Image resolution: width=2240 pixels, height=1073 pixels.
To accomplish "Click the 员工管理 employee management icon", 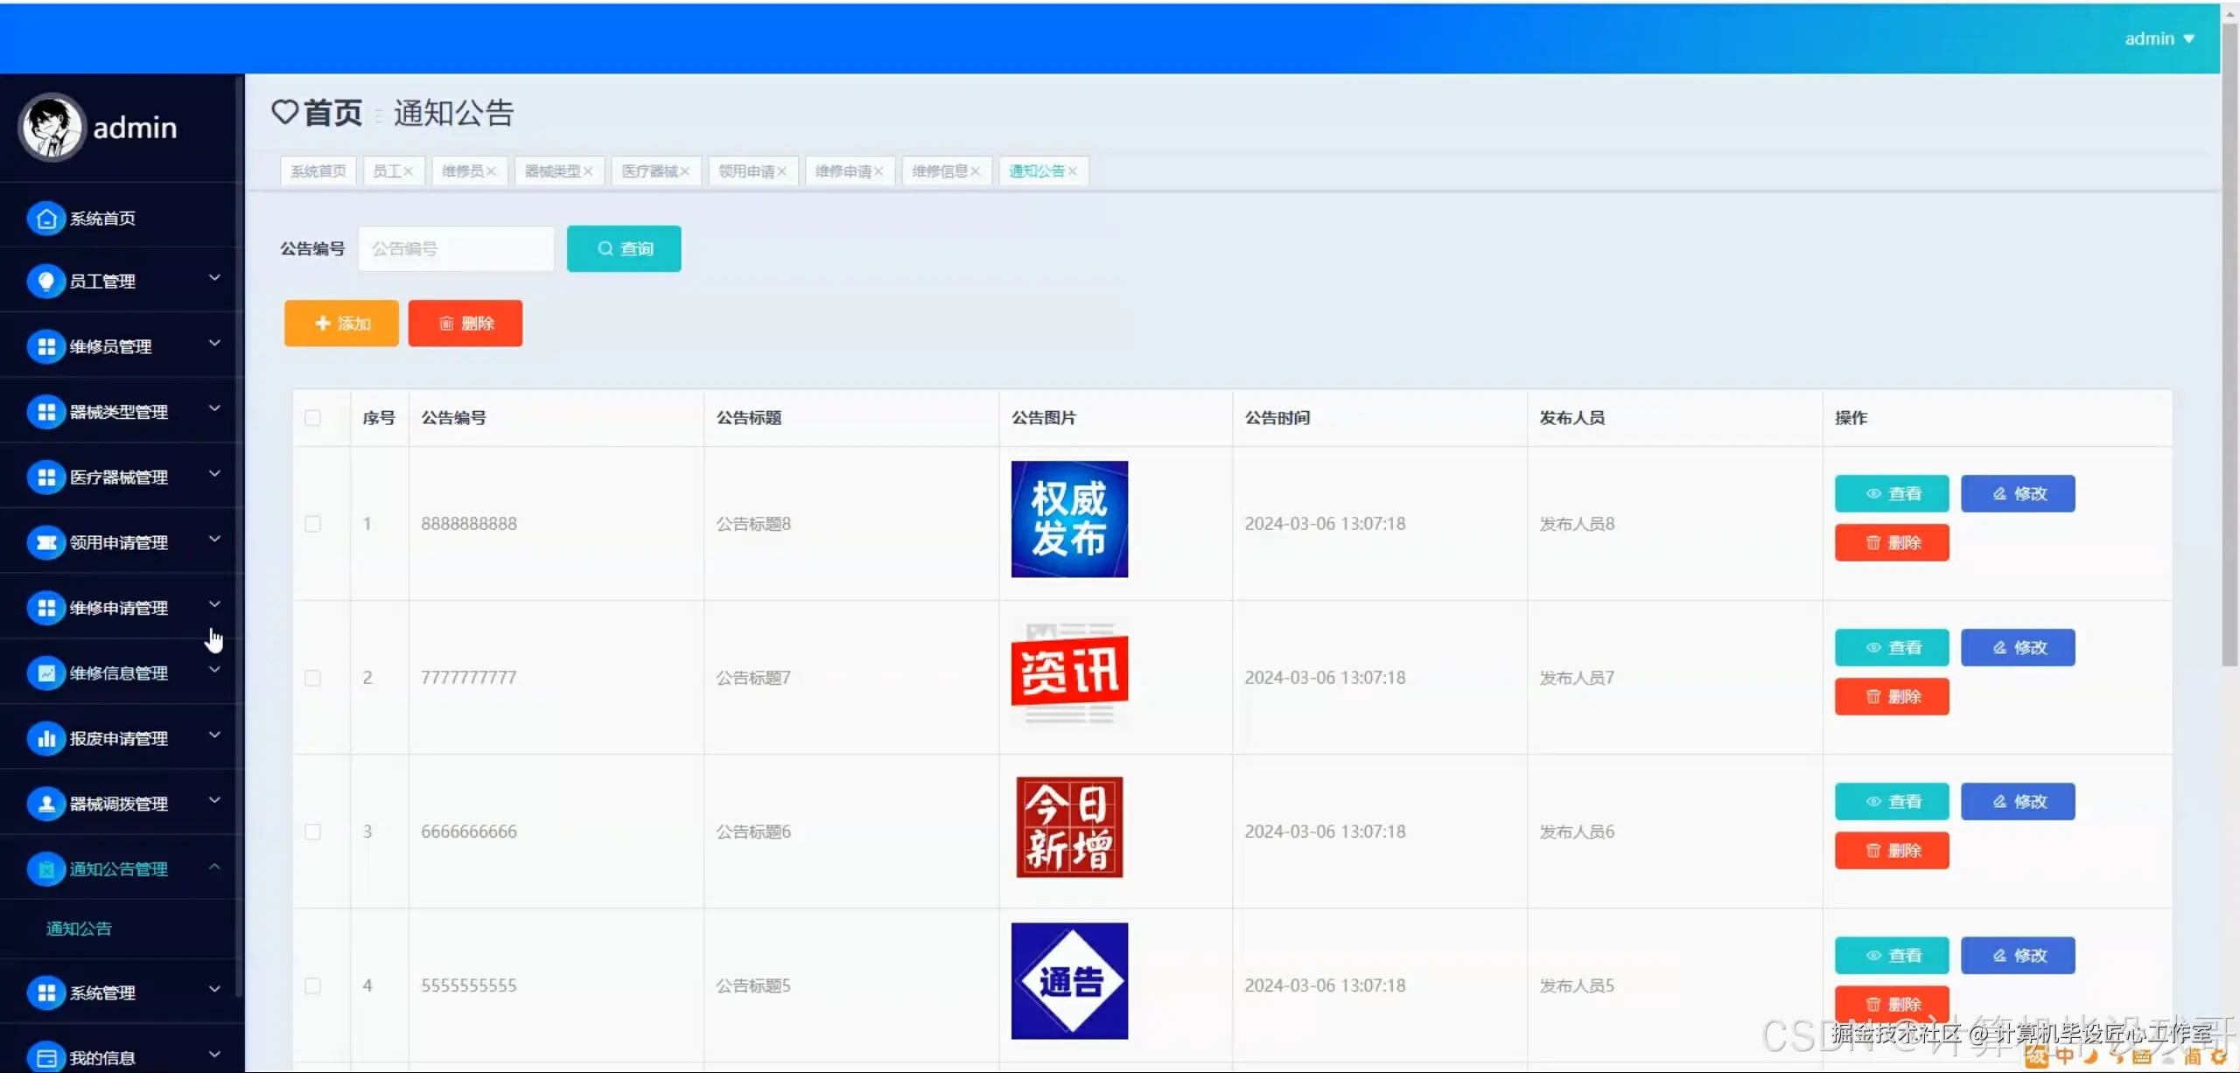I will (x=46, y=281).
